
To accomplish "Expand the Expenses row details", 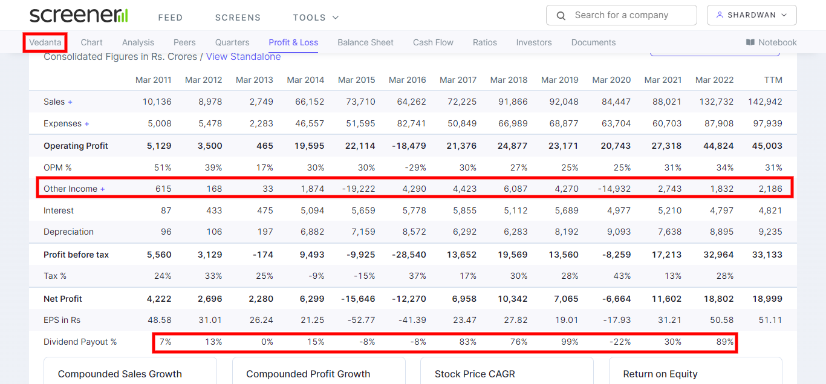I will pyautogui.click(x=86, y=123).
